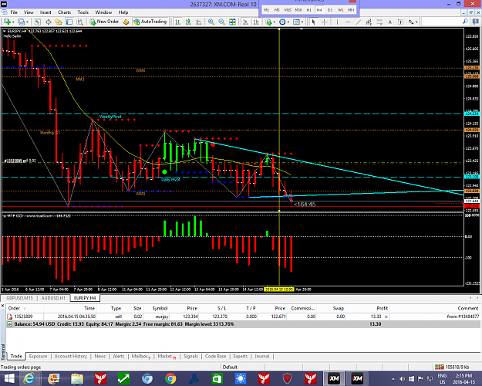Sort orders by Symbol column header
Screen dimensions: 482x386
click(160, 308)
